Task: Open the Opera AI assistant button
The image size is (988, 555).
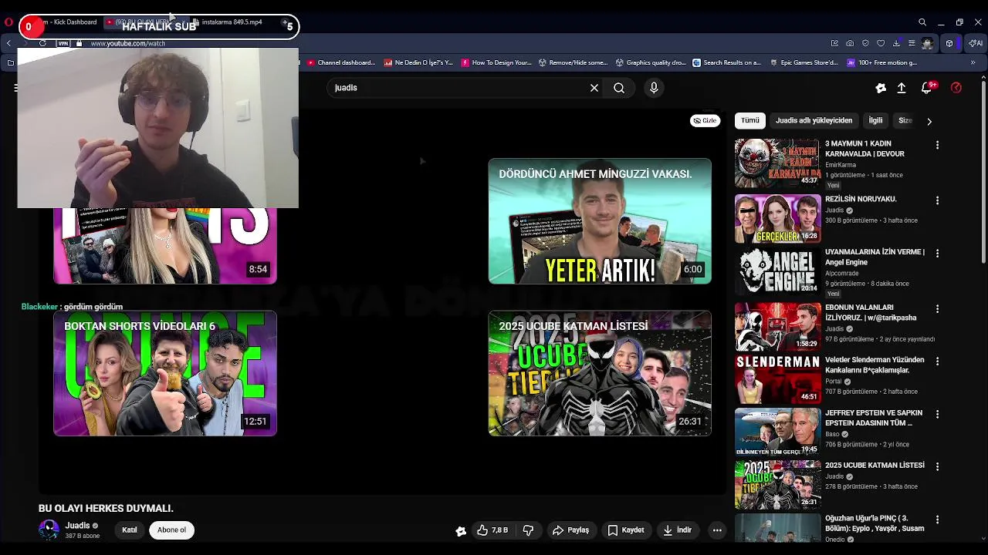Action: [976, 43]
